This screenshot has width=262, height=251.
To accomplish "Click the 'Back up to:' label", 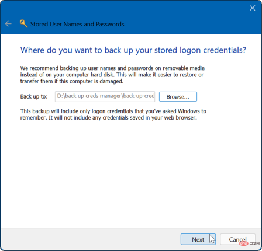I will click(x=34, y=96).
